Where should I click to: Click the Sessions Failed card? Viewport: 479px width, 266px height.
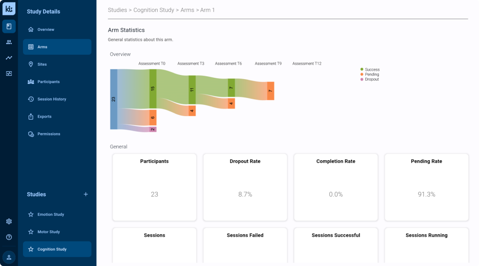tap(245, 245)
